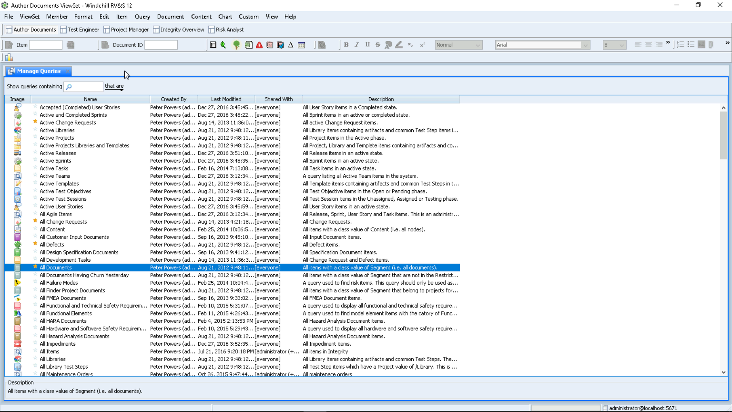Click the Document ID input field
This screenshot has height=412, width=732.
pyautogui.click(x=161, y=45)
